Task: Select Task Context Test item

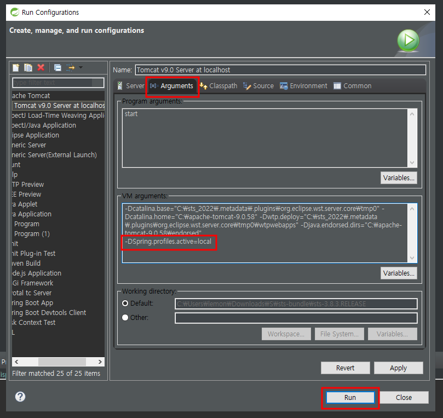Action: (33, 323)
